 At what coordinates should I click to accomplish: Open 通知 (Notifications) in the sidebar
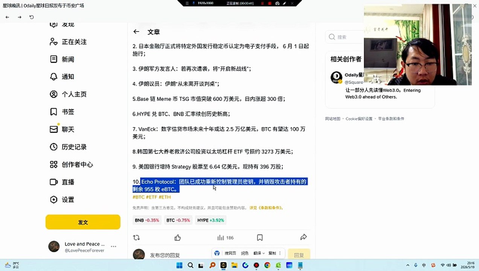point(62,76)
